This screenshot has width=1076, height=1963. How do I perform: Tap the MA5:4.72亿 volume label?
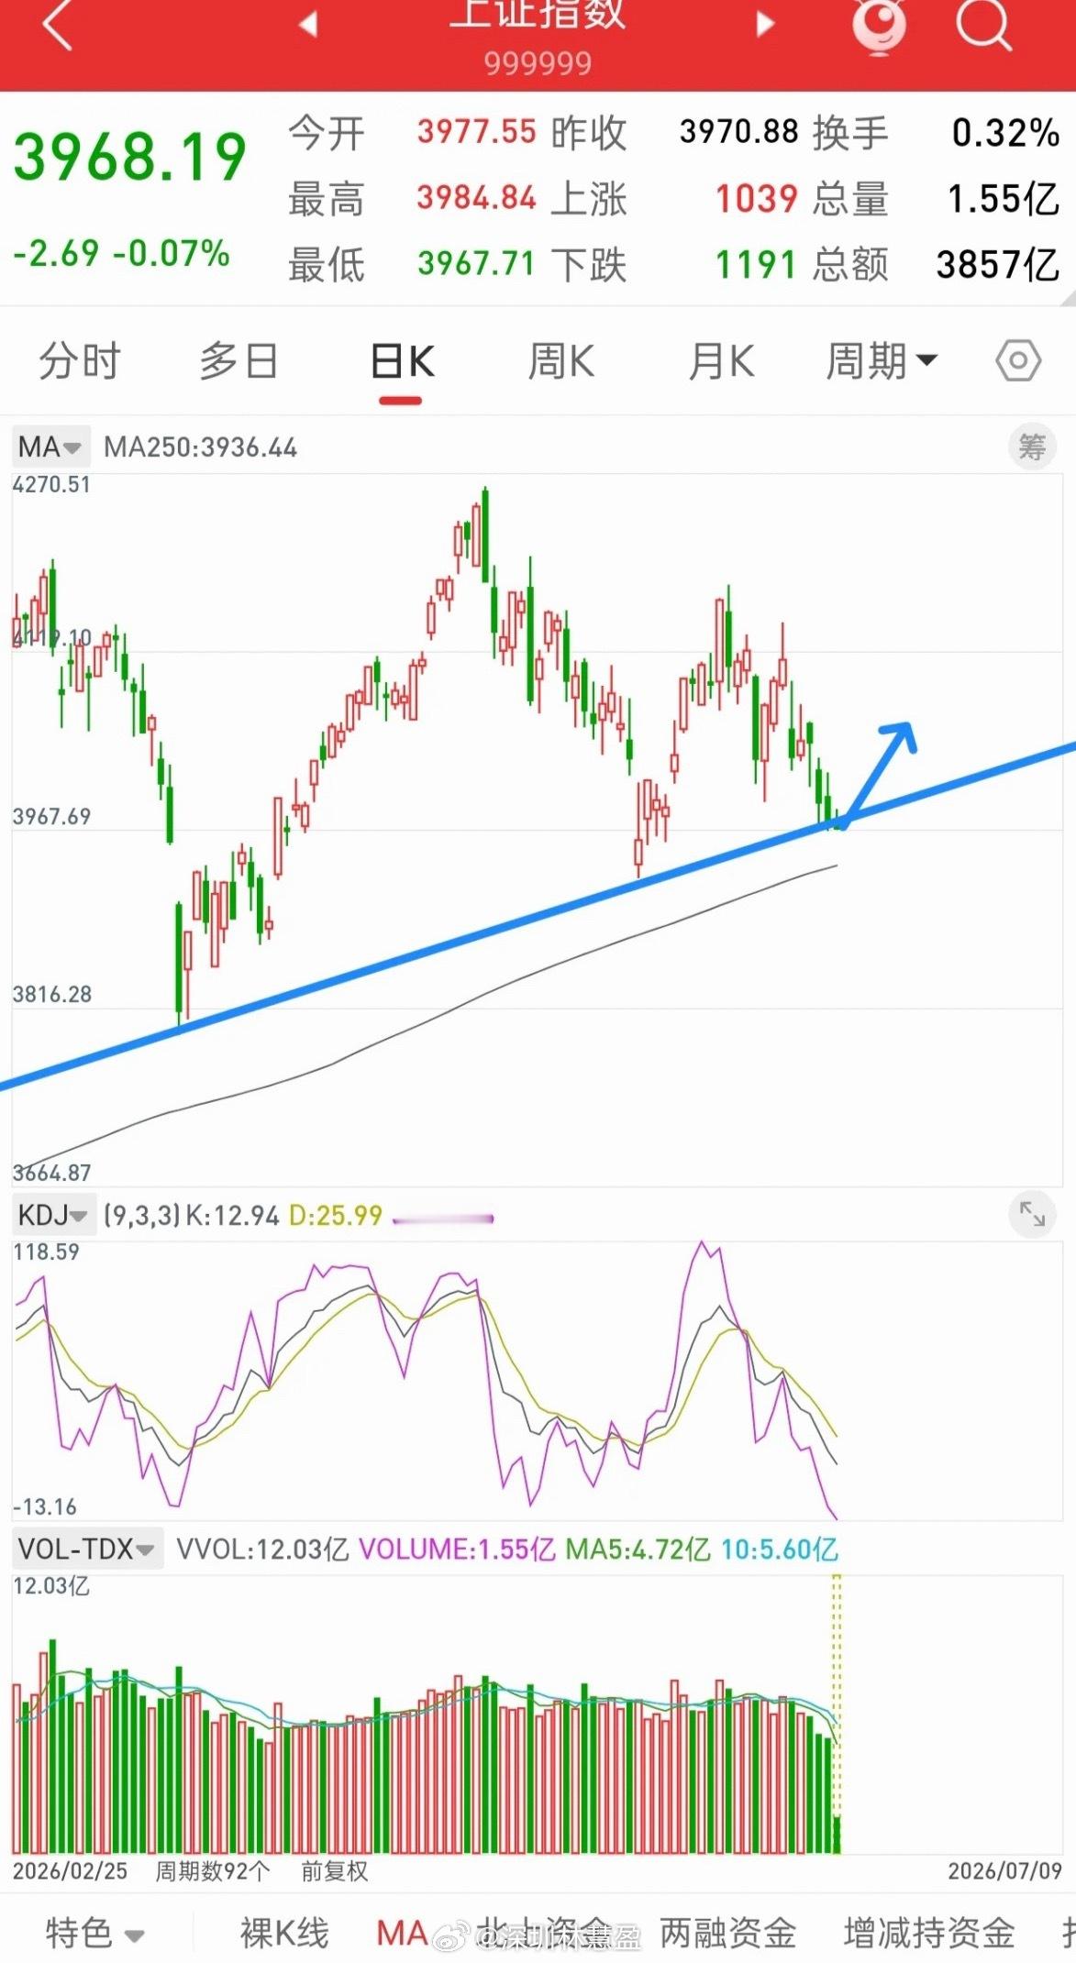click(x=638, y=1549)
